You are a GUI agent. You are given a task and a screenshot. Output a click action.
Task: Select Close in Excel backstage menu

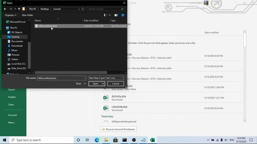[11, 104]
